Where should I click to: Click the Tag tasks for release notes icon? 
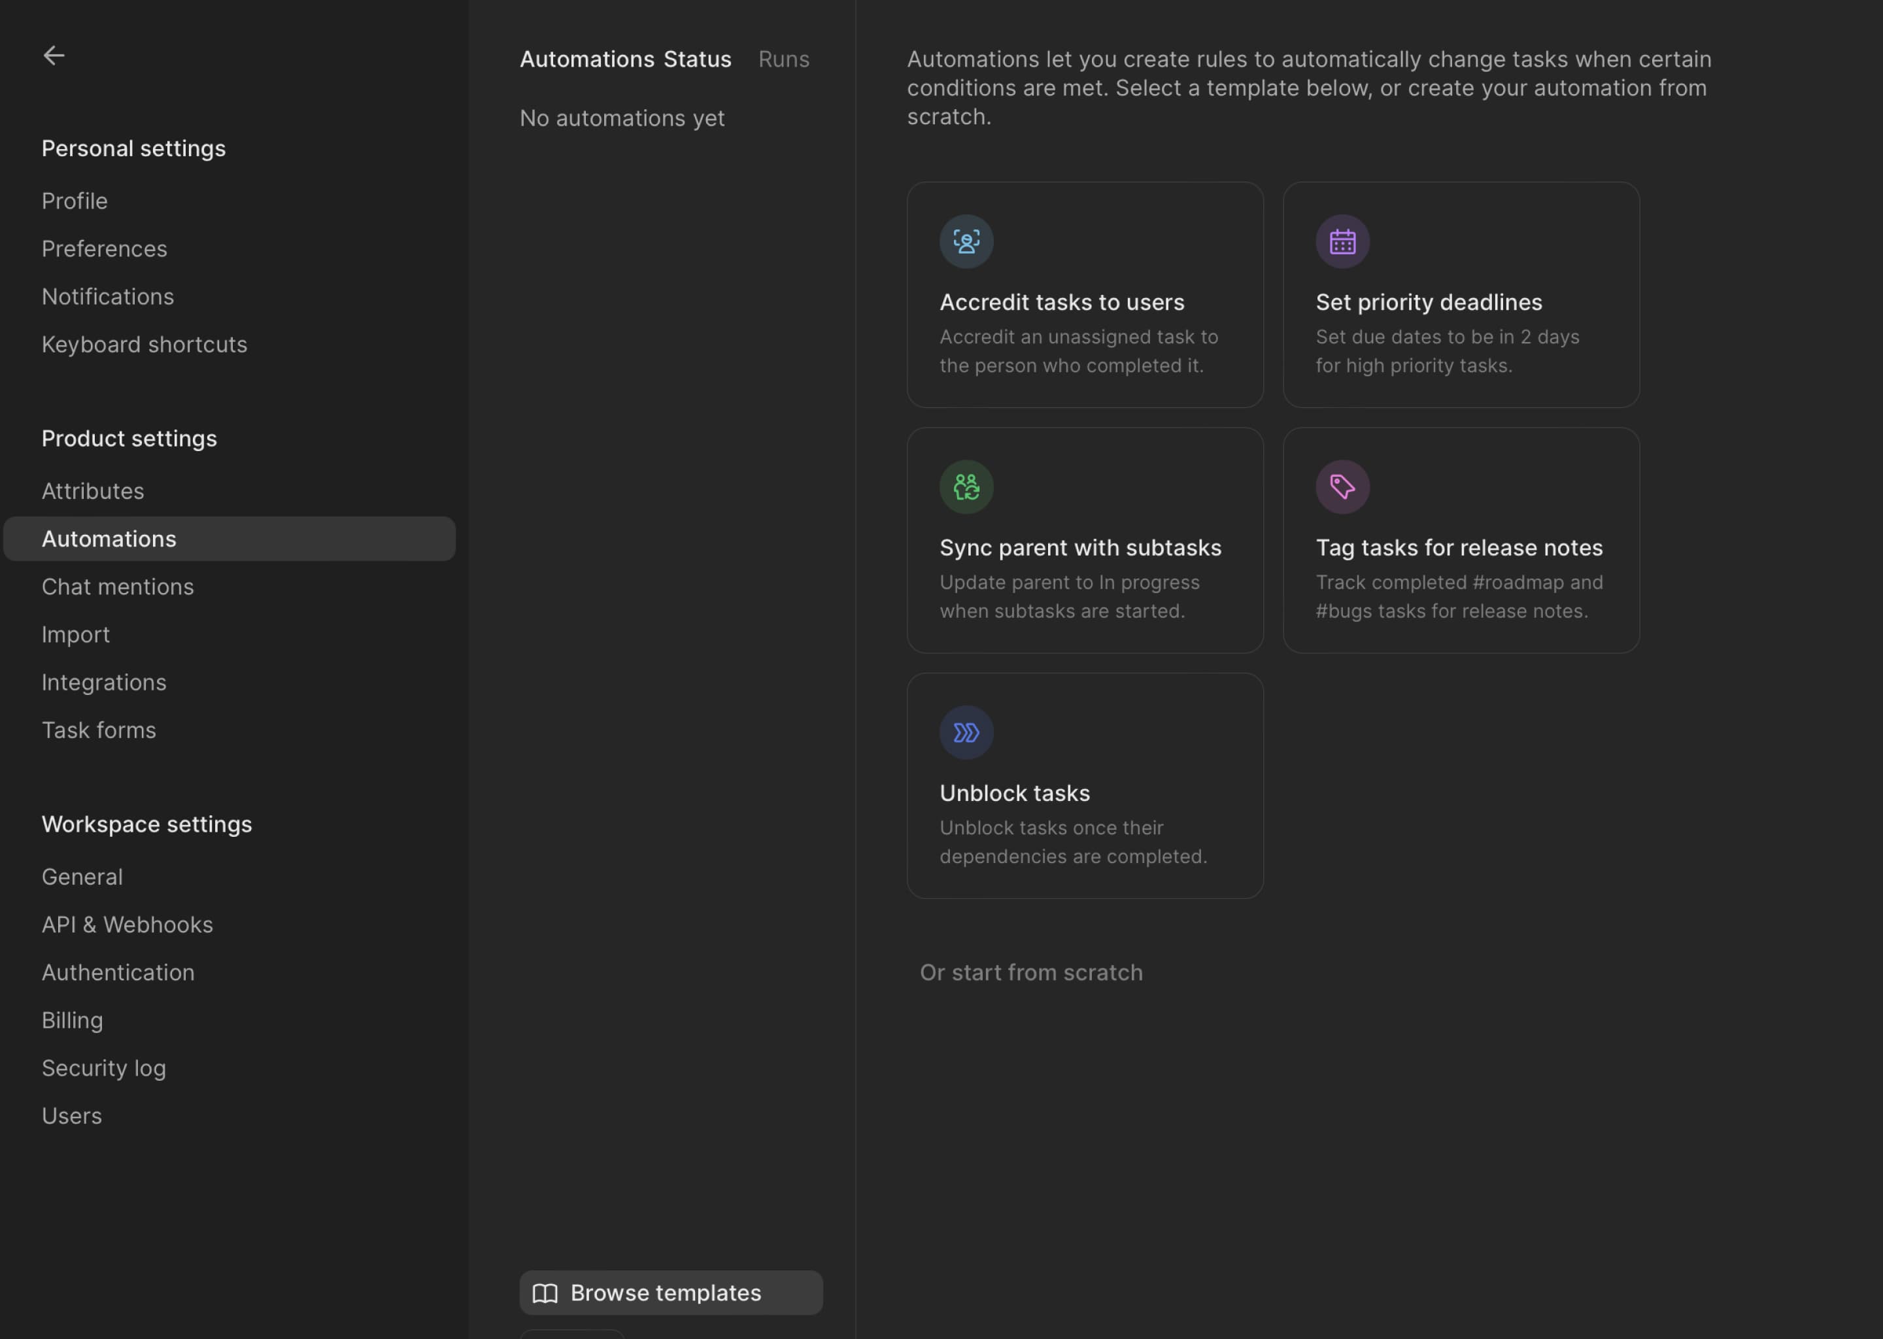[1341, 486]
